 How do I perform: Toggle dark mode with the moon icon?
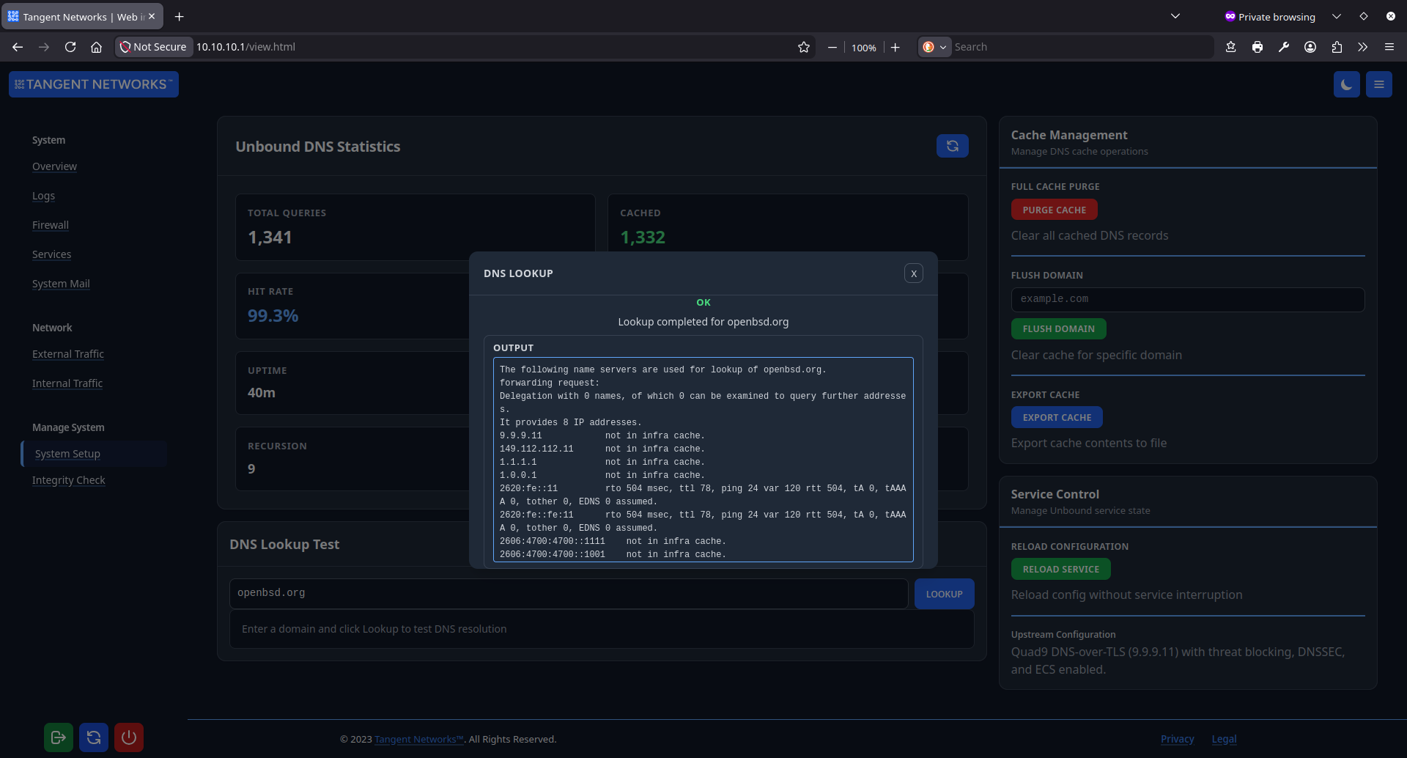(1347, 84)
